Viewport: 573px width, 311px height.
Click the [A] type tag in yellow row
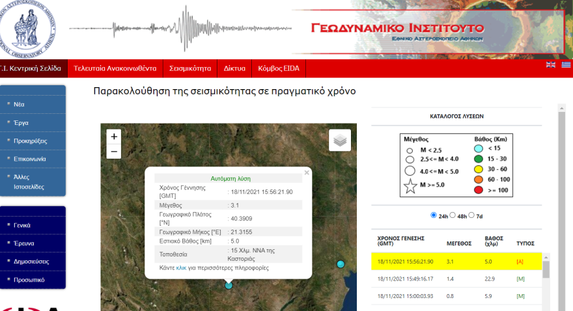tap(520, 262)
